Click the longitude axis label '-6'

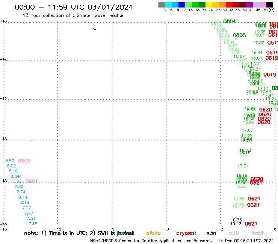166,229
